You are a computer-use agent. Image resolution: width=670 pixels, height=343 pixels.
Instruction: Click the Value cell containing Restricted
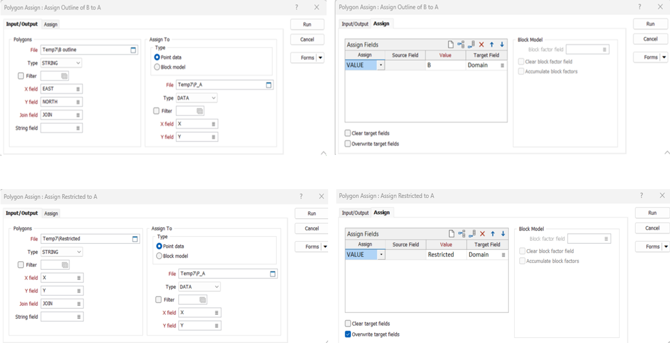tap(446, 255)
